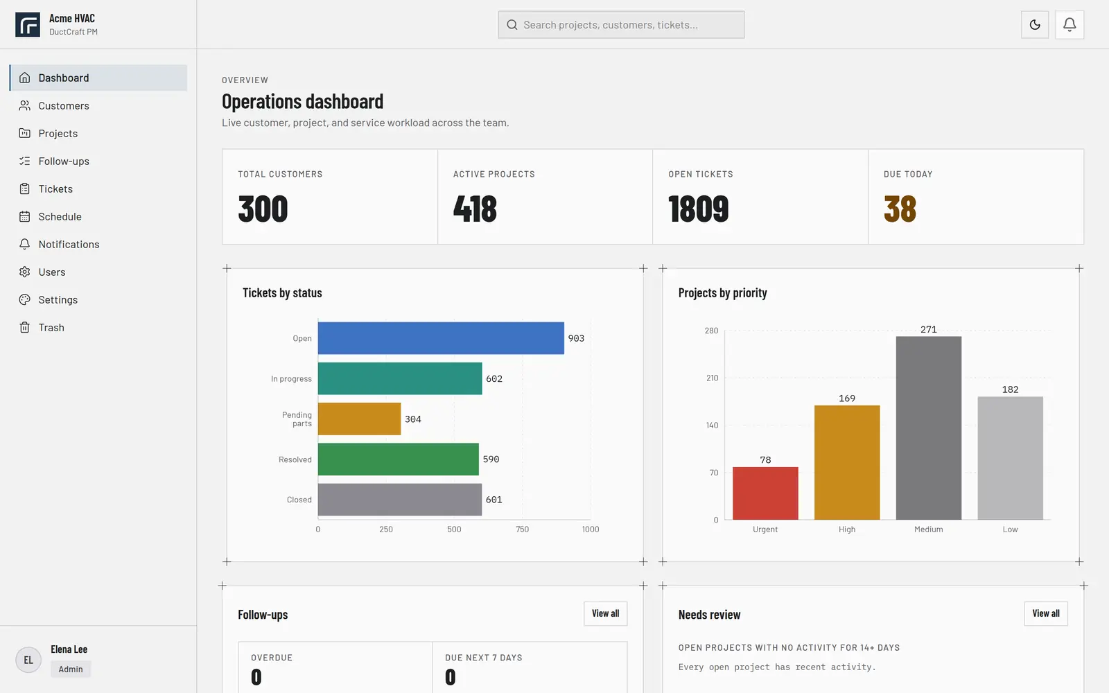
Task: Click the Customers people icon
Action: click(25, 105)
